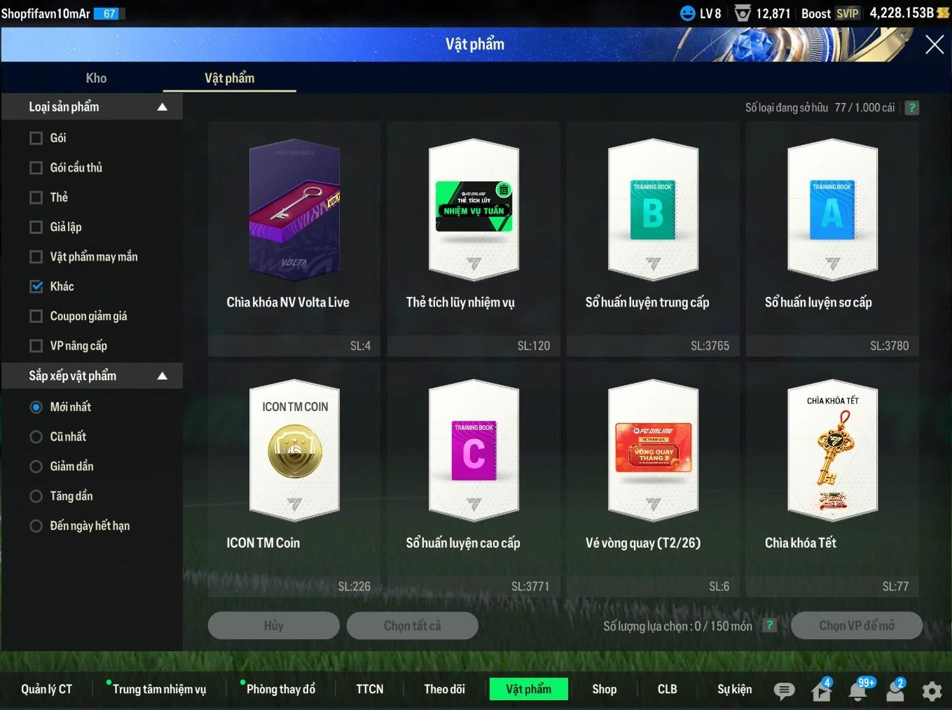Open the settings gear icon

click(932, 691)
